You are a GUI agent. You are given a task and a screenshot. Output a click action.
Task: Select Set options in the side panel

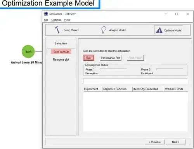61,44
